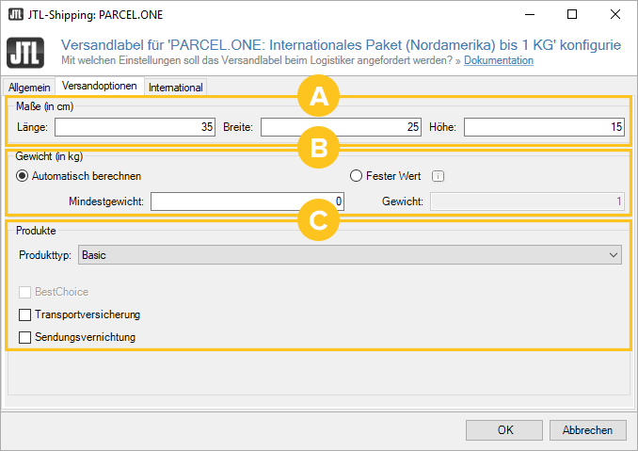Screen dimensions: 638x451
Task: Click the large JTL logo in header
Action: pyautogui.click(x=25, y=53)
